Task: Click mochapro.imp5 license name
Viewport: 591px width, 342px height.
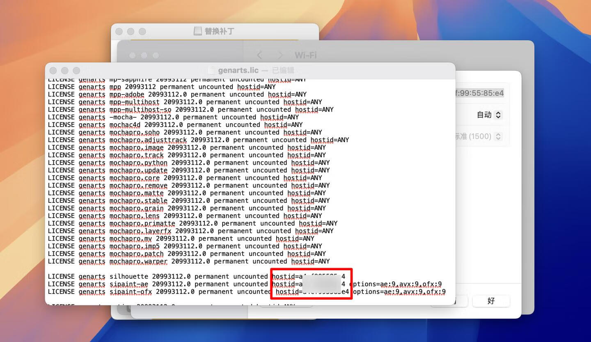Action: 135,246
